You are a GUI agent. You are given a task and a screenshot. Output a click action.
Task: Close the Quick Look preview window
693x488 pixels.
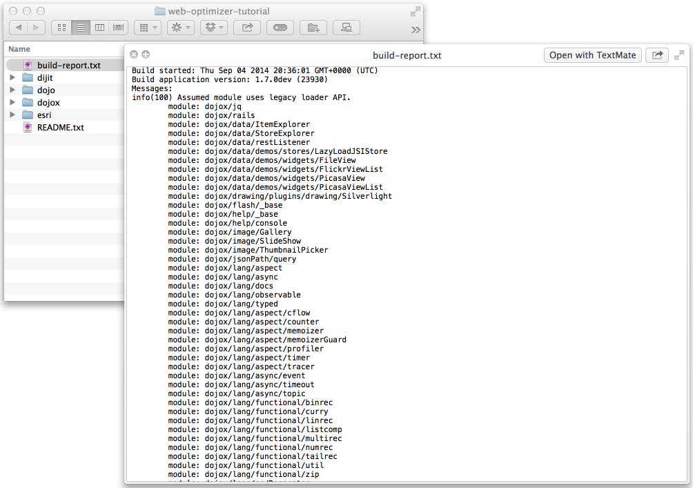(134, 55)
